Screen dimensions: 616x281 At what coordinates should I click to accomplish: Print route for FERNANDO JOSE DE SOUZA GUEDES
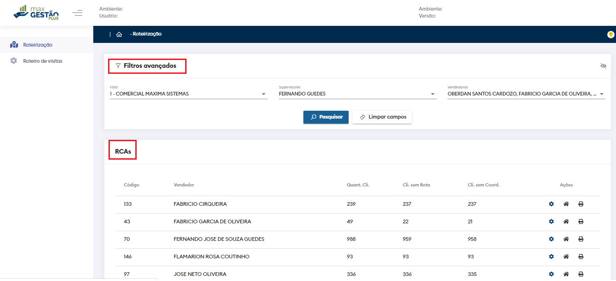(580, 239)
